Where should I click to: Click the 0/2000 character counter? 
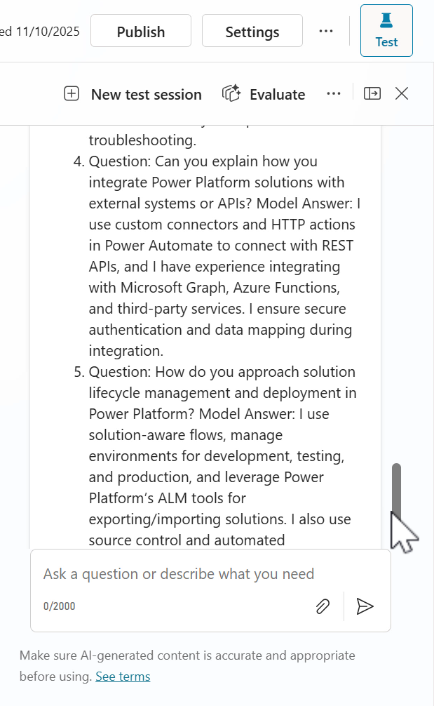[60, 606]
